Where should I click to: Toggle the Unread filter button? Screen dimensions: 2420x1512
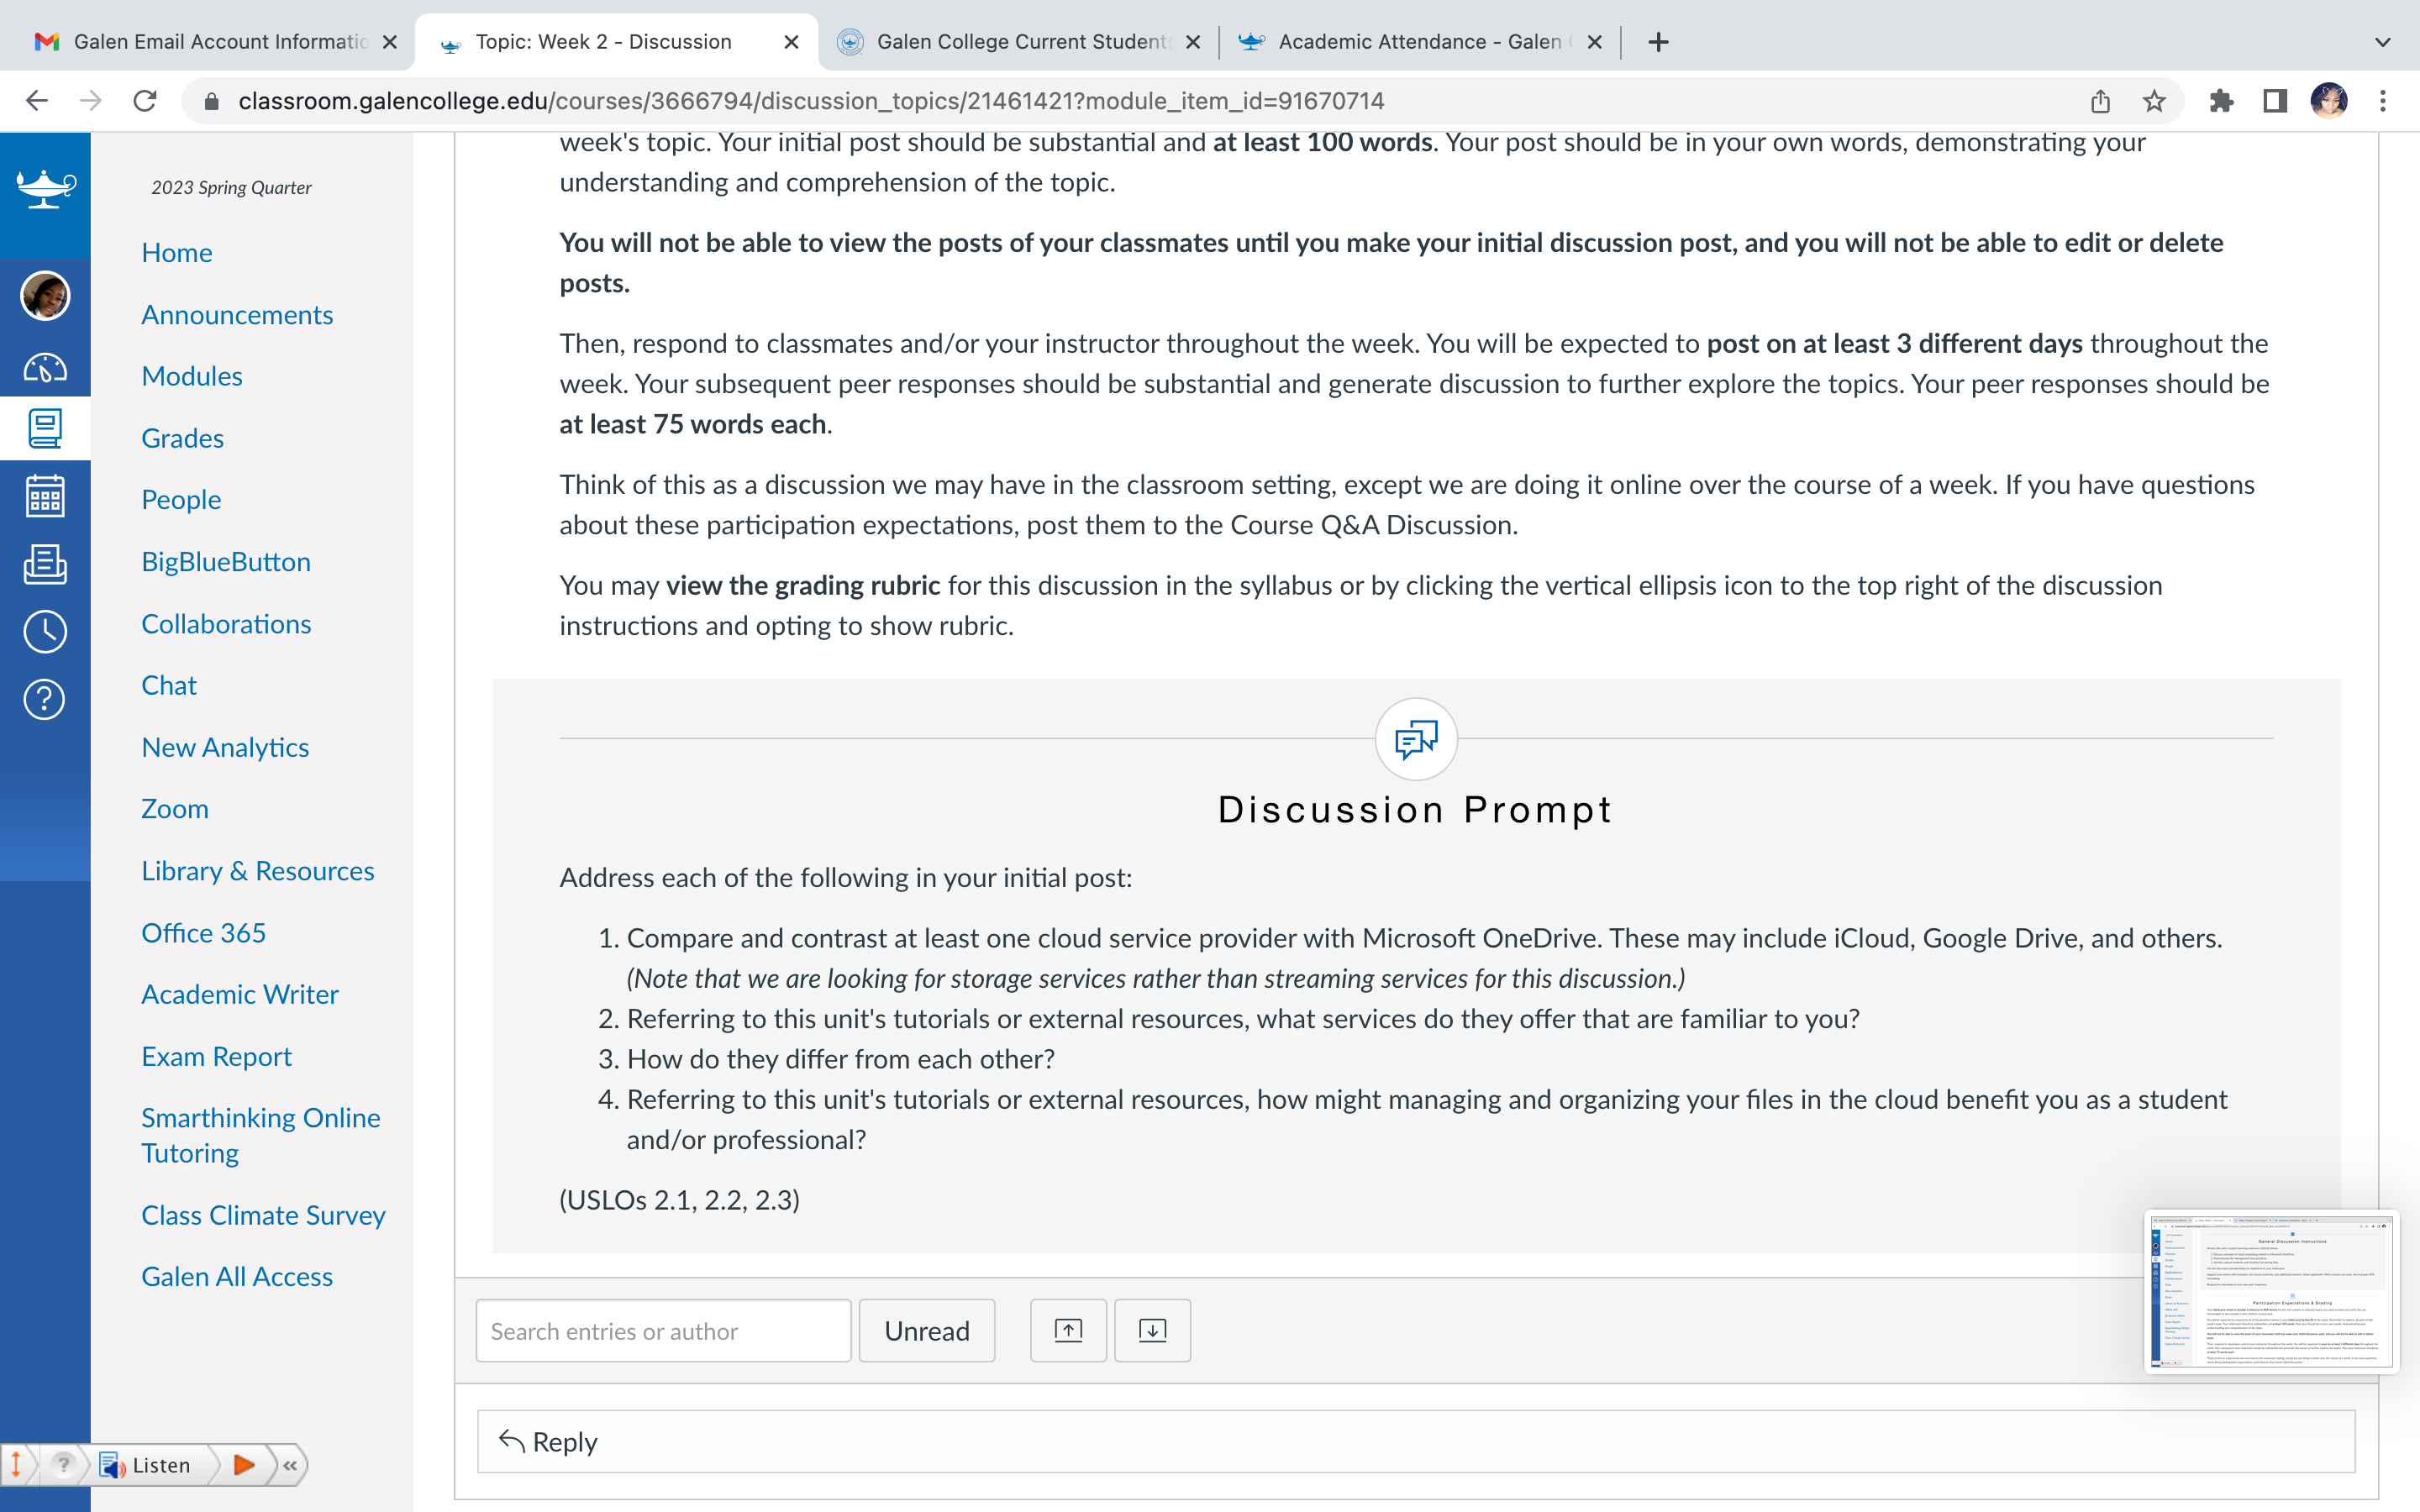[x=927, y=1331]
